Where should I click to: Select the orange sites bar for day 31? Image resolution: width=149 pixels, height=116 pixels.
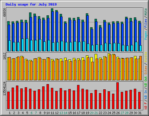pos(141,68)
